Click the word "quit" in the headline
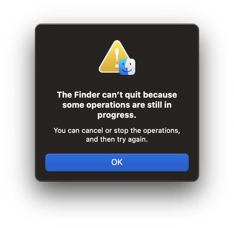234x228 pixels. tap(133, 95)
